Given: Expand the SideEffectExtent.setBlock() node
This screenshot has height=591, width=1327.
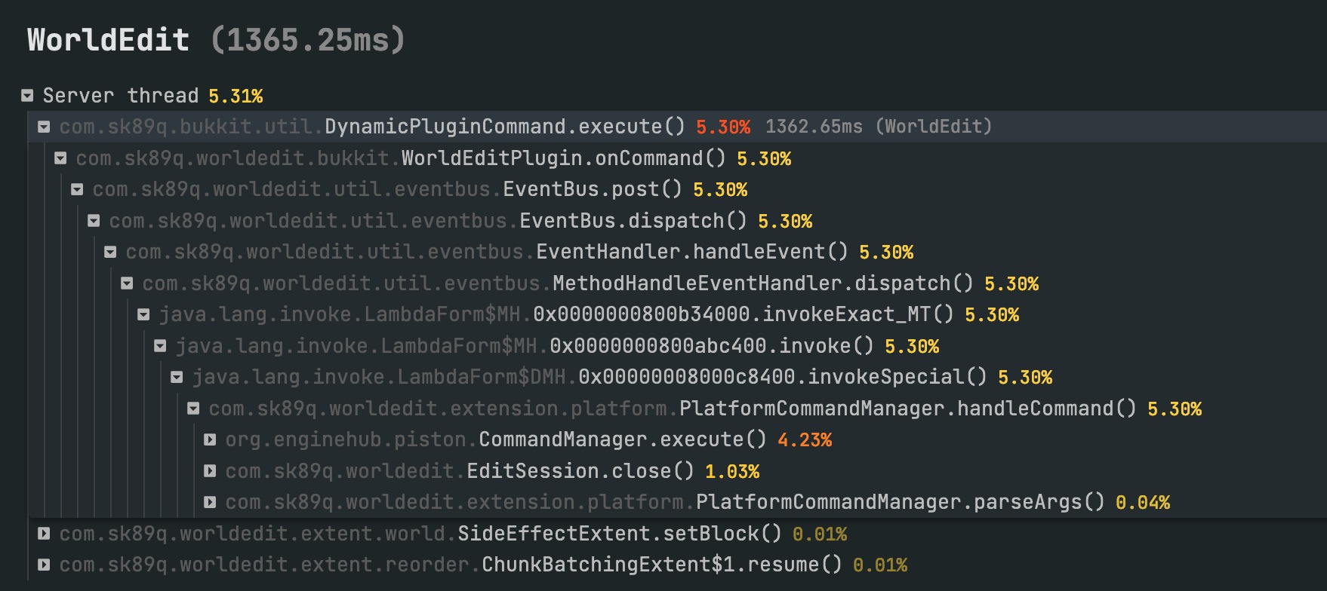Looking at the screenshot, I should click(44, 534).
